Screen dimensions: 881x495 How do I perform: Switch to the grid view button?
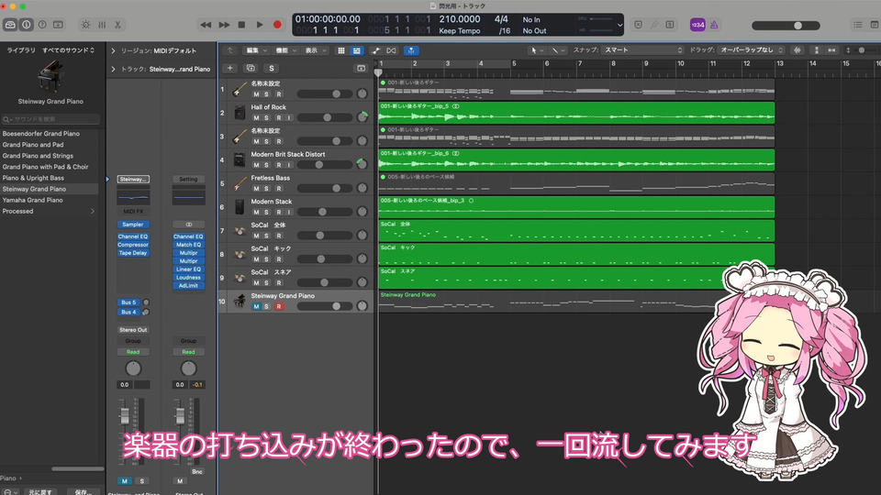point(341,50)
